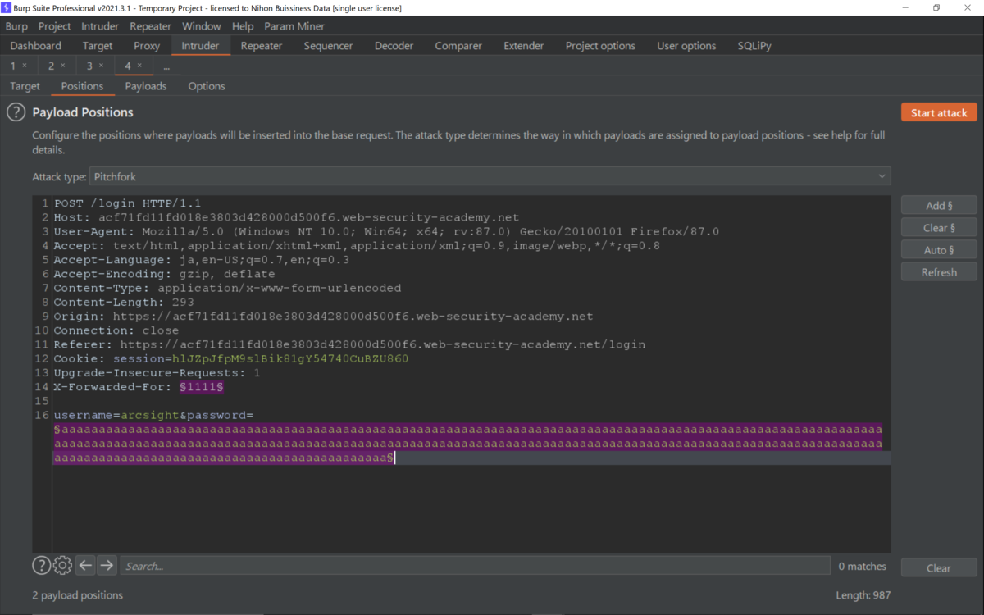Click the Referer header line

coord(349,344)
